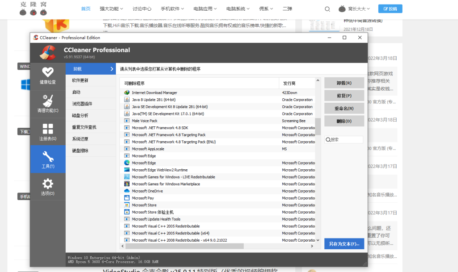Viewport: 458px width, 272px height.
Task: Click the vertical scrollbar up arrow
Action: coord(318,80)
